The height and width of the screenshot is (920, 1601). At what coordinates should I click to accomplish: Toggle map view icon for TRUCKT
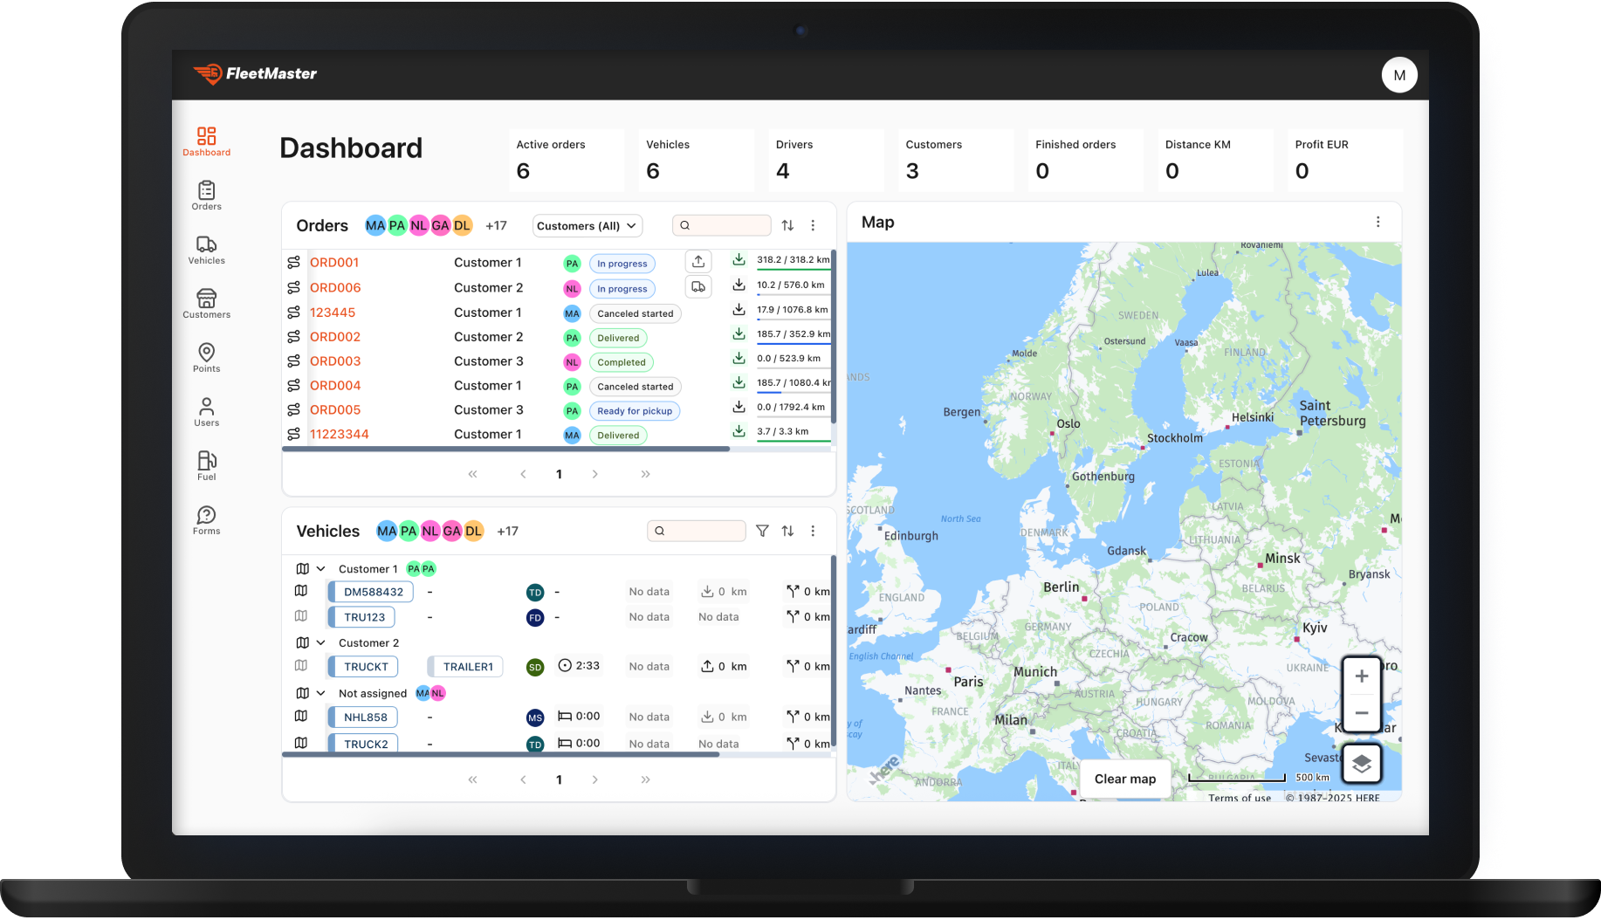click(301, 666)
